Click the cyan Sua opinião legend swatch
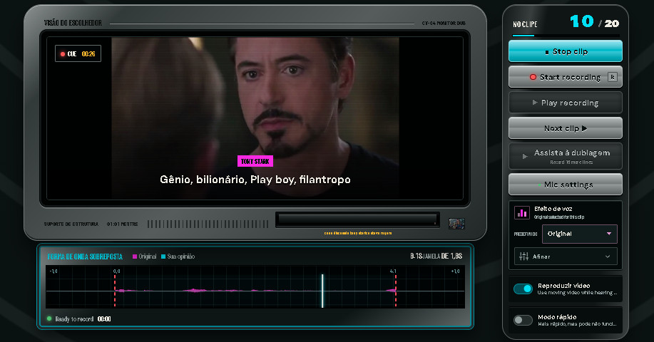Screen dimensions: 654x342 pos(163,256)
